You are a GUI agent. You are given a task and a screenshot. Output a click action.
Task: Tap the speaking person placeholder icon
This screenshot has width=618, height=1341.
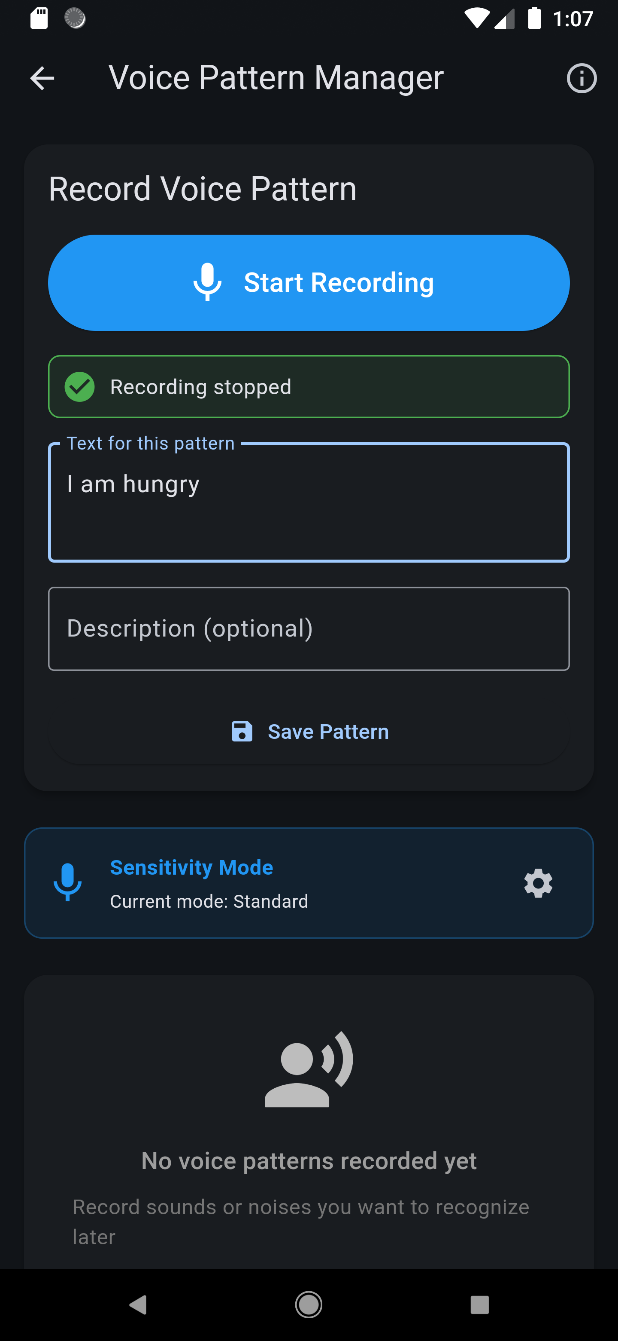pos(309,1069)
